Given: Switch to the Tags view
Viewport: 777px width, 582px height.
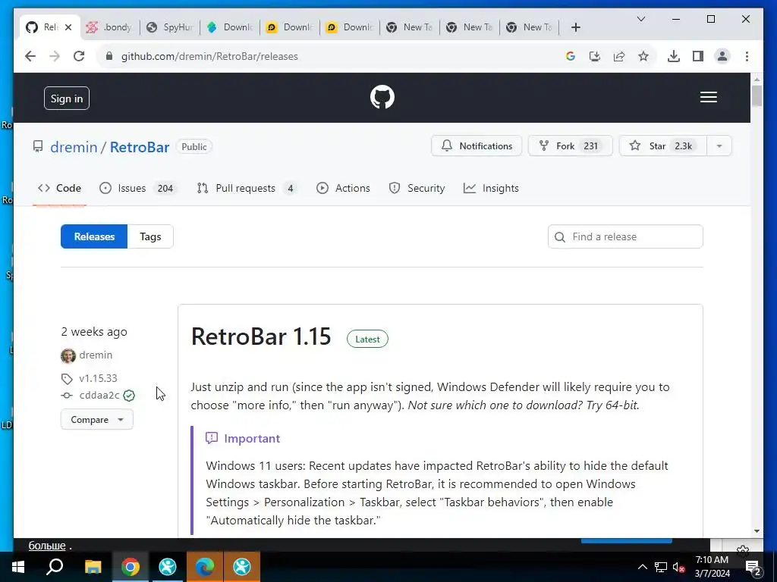Looking at the screenshot, I should pos(150,236).
